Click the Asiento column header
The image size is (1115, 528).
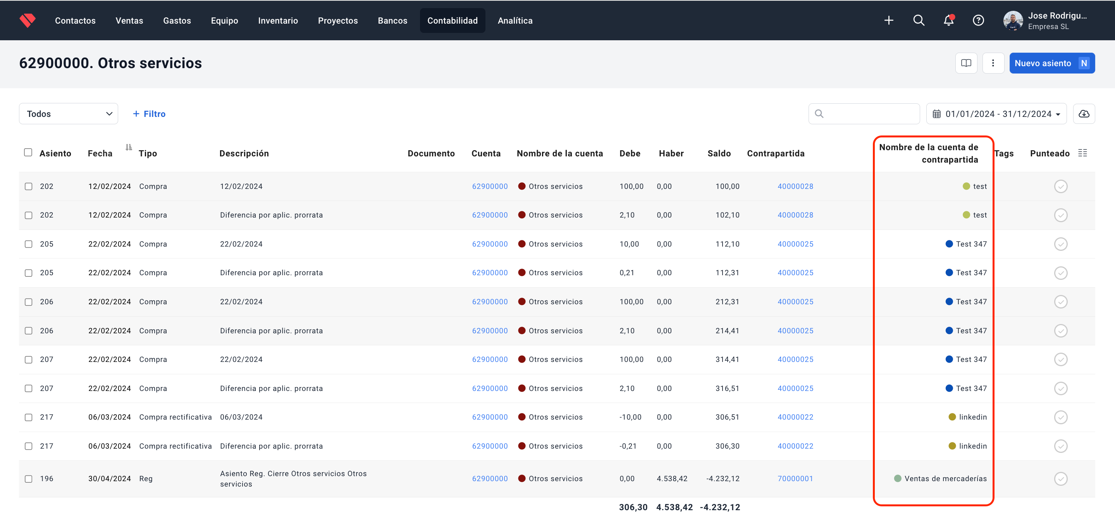[x=55, y=154]
